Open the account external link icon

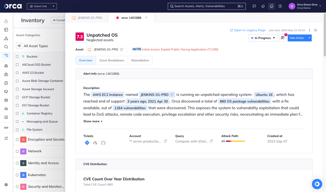(165, 141)
